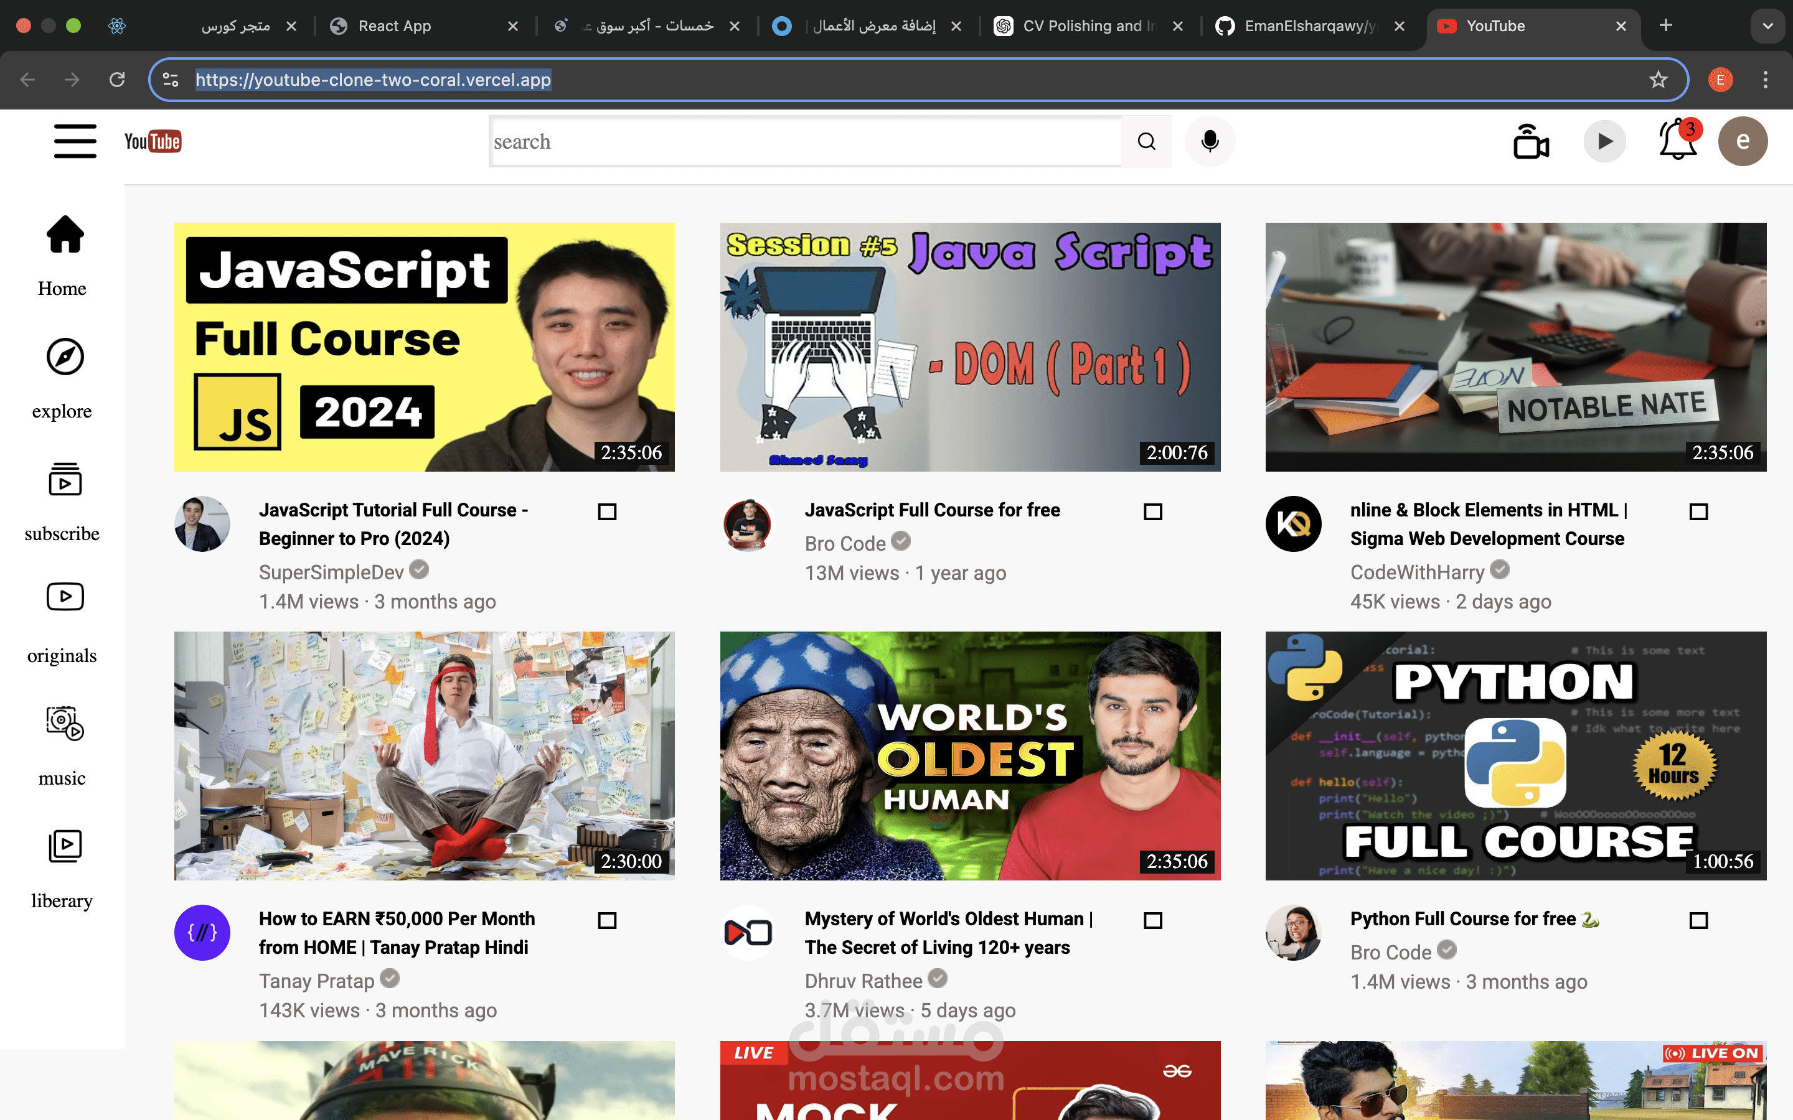Click '45K views · 2 days ago' text
The width and height of the screenshot is (1793, 1120).
point(1451,602)
